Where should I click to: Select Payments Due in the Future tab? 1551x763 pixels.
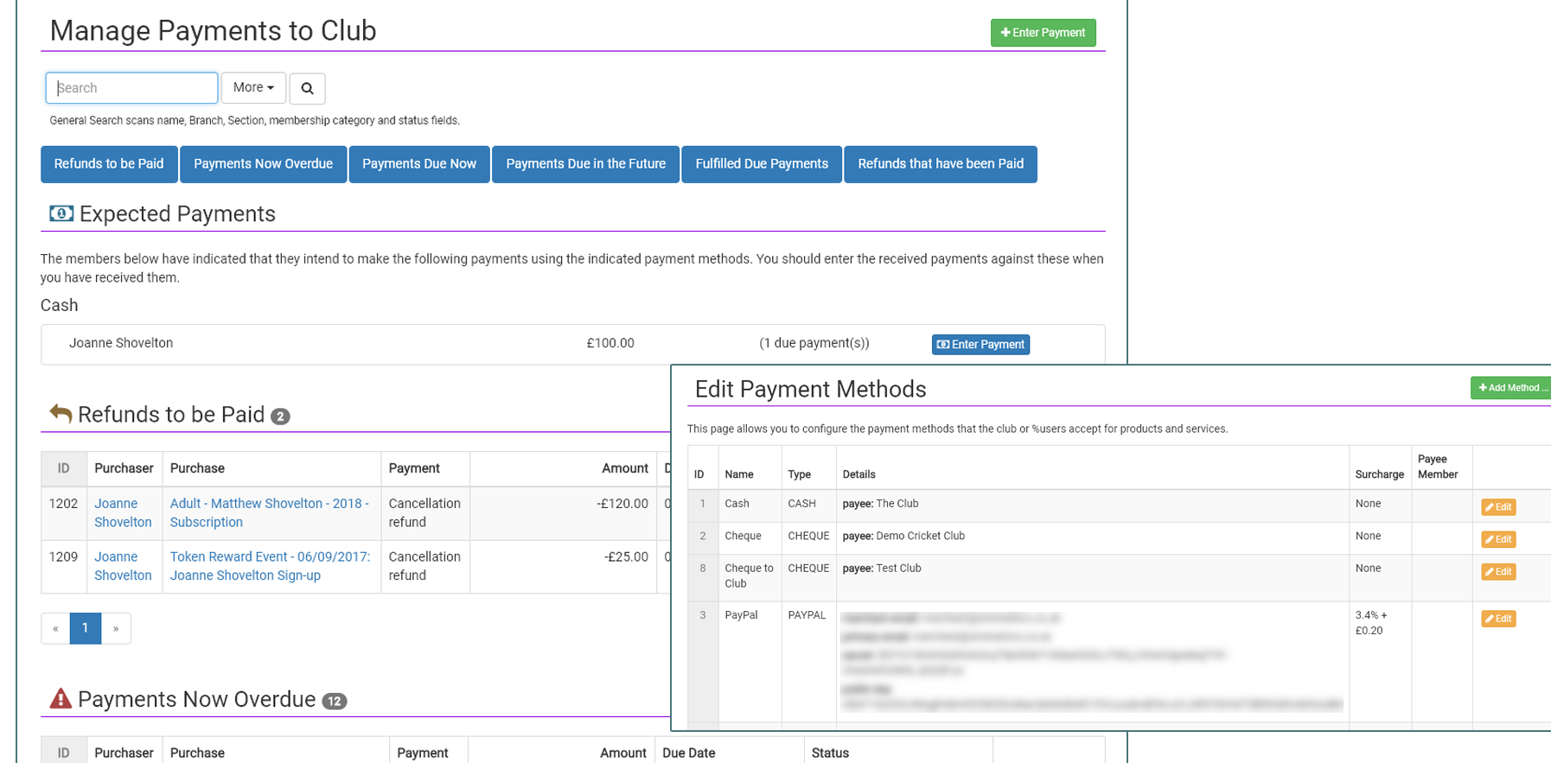(x=585, y=164)
